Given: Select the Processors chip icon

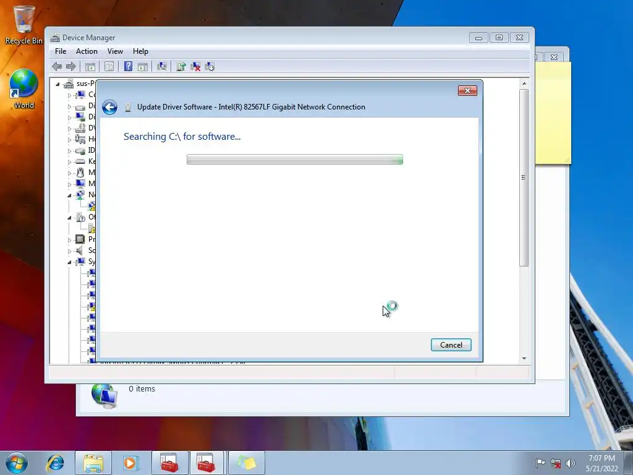Looking at the screenshot, I should [x=80, y=239].
